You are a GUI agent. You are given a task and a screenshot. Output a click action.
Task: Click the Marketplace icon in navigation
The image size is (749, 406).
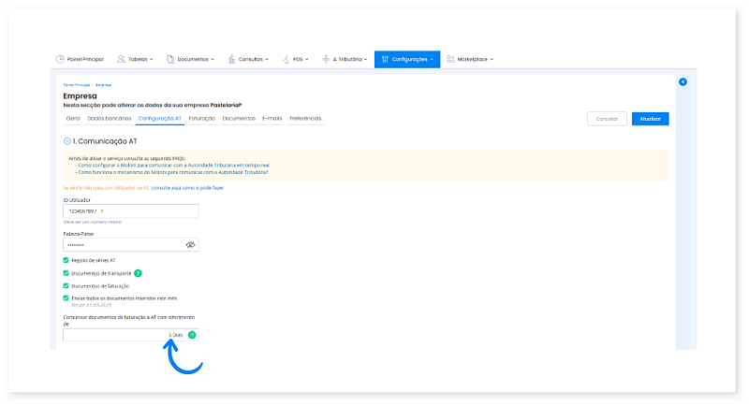(451, 59)
